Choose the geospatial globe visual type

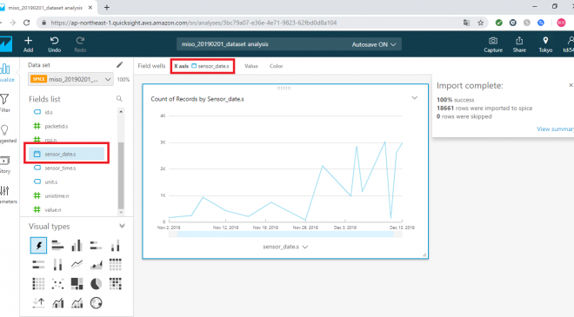[96, 303]
